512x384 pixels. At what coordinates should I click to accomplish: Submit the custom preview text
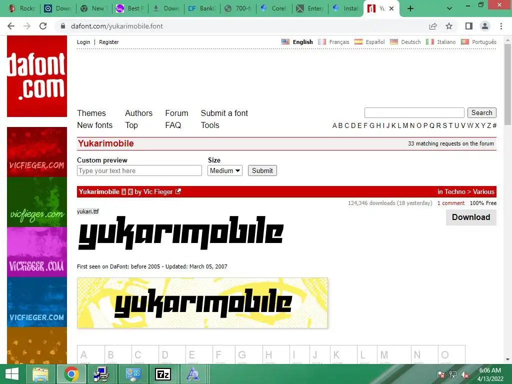[x=262, y=171]
